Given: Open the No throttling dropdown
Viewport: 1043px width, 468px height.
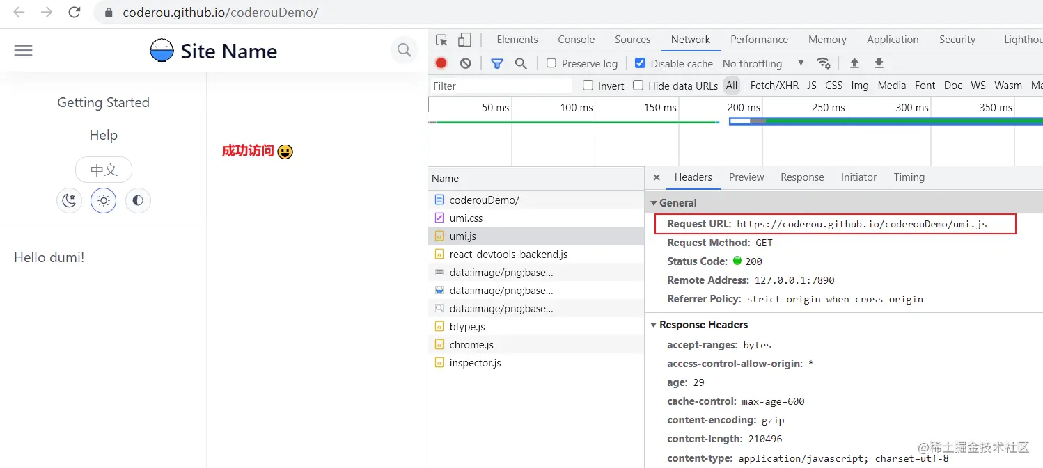Looking at the screenshot, I should [763, 63].
